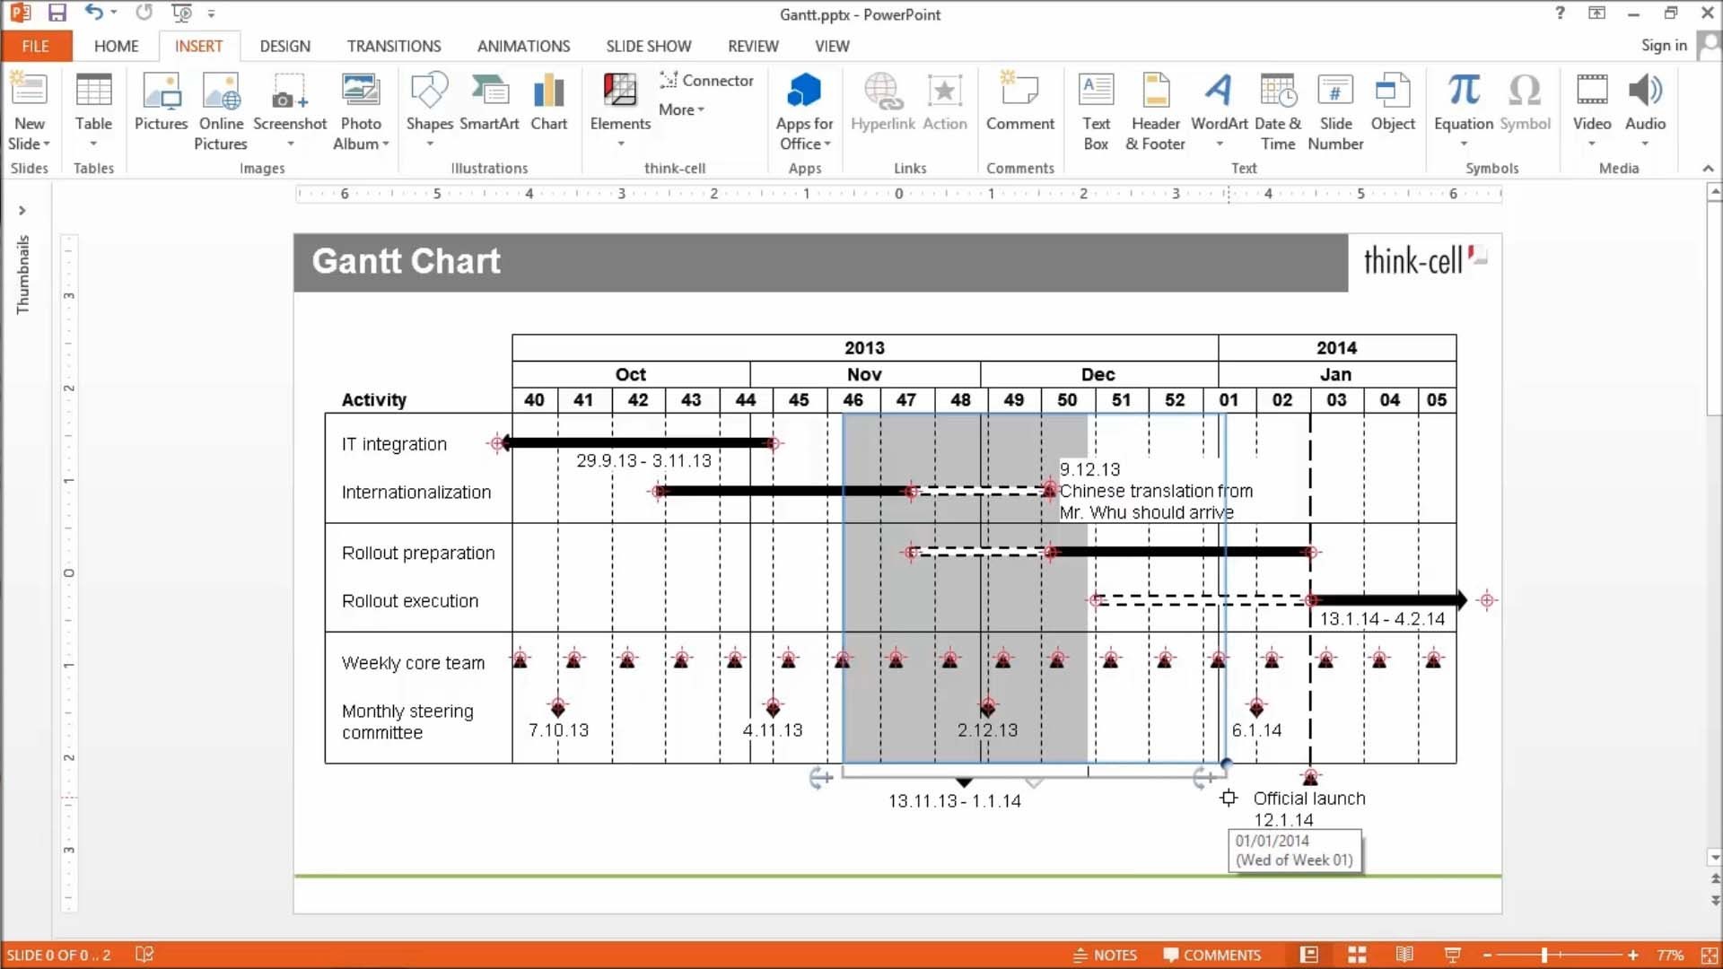Switch to Reading view

pyautogui.click(x=1404, y=955)
